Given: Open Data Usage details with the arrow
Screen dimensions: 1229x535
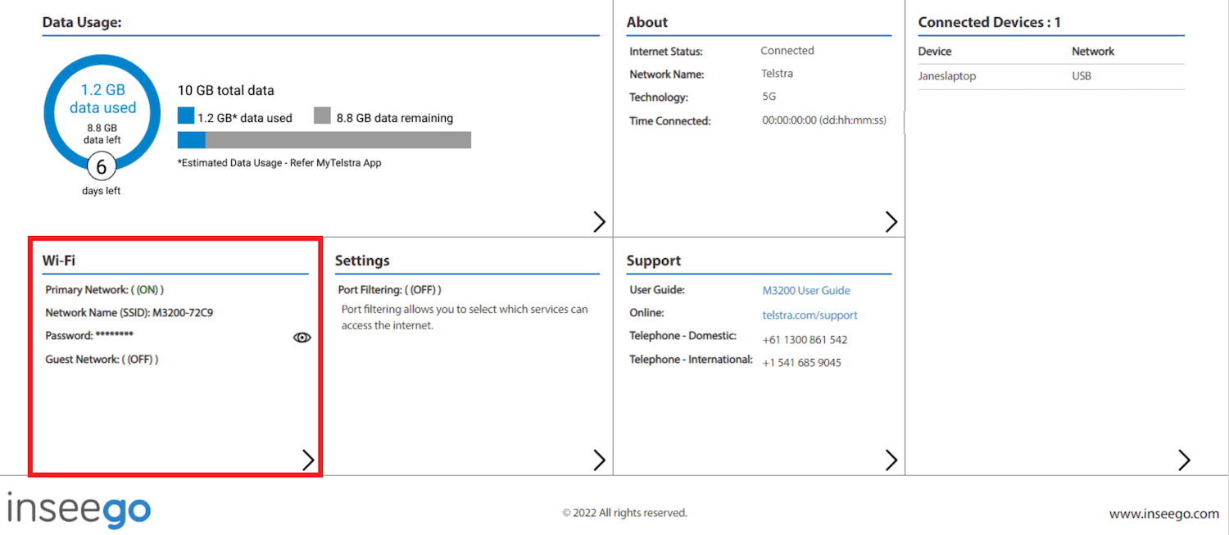Looking at the screenshot, I should click(599, 221).
